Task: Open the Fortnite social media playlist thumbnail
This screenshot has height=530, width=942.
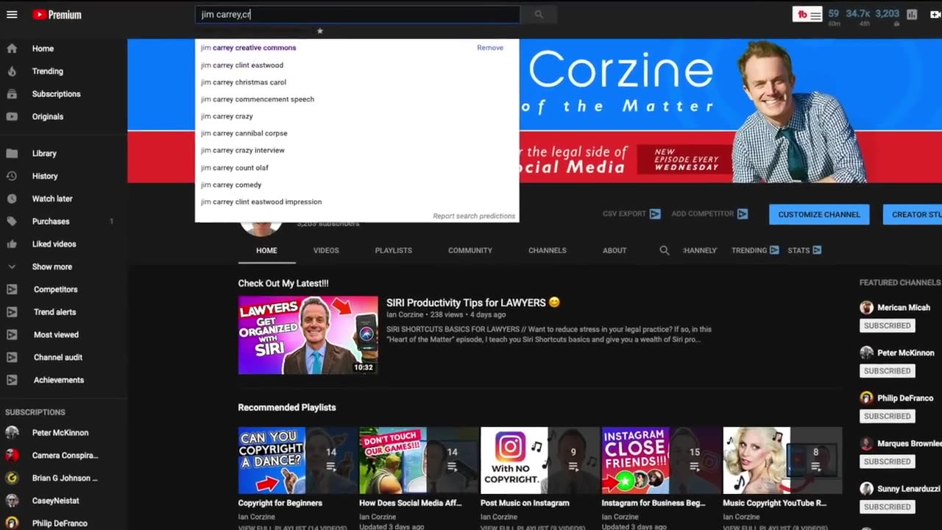Action: pos(419,460)
